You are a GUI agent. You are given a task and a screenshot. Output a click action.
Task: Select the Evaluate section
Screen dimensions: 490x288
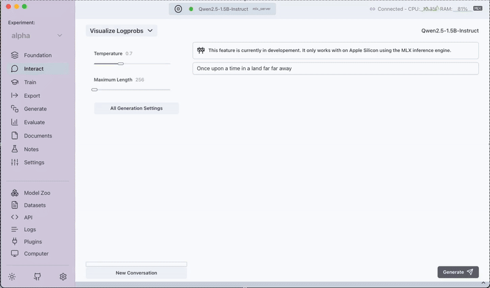(34, 122)
